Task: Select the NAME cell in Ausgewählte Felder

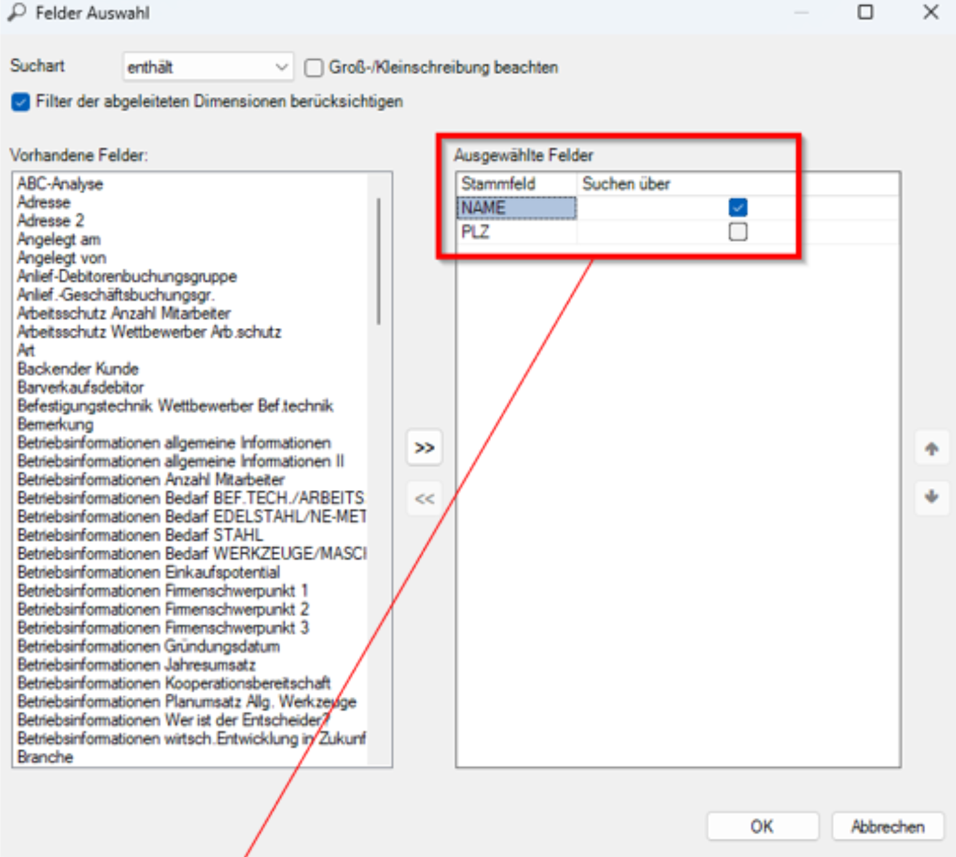Action: click(x=516, y=207)
